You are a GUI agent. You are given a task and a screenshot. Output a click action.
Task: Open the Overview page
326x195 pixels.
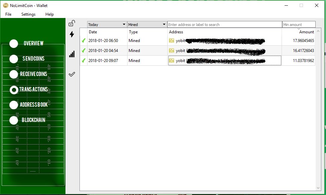tap(27, 43)
